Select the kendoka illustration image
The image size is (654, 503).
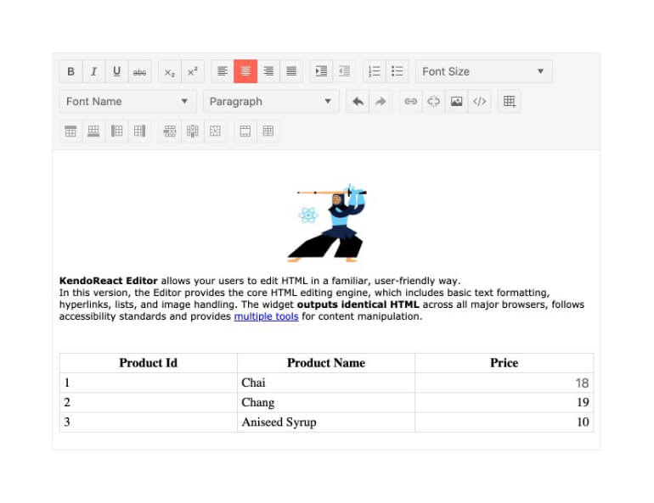[327, 223]
